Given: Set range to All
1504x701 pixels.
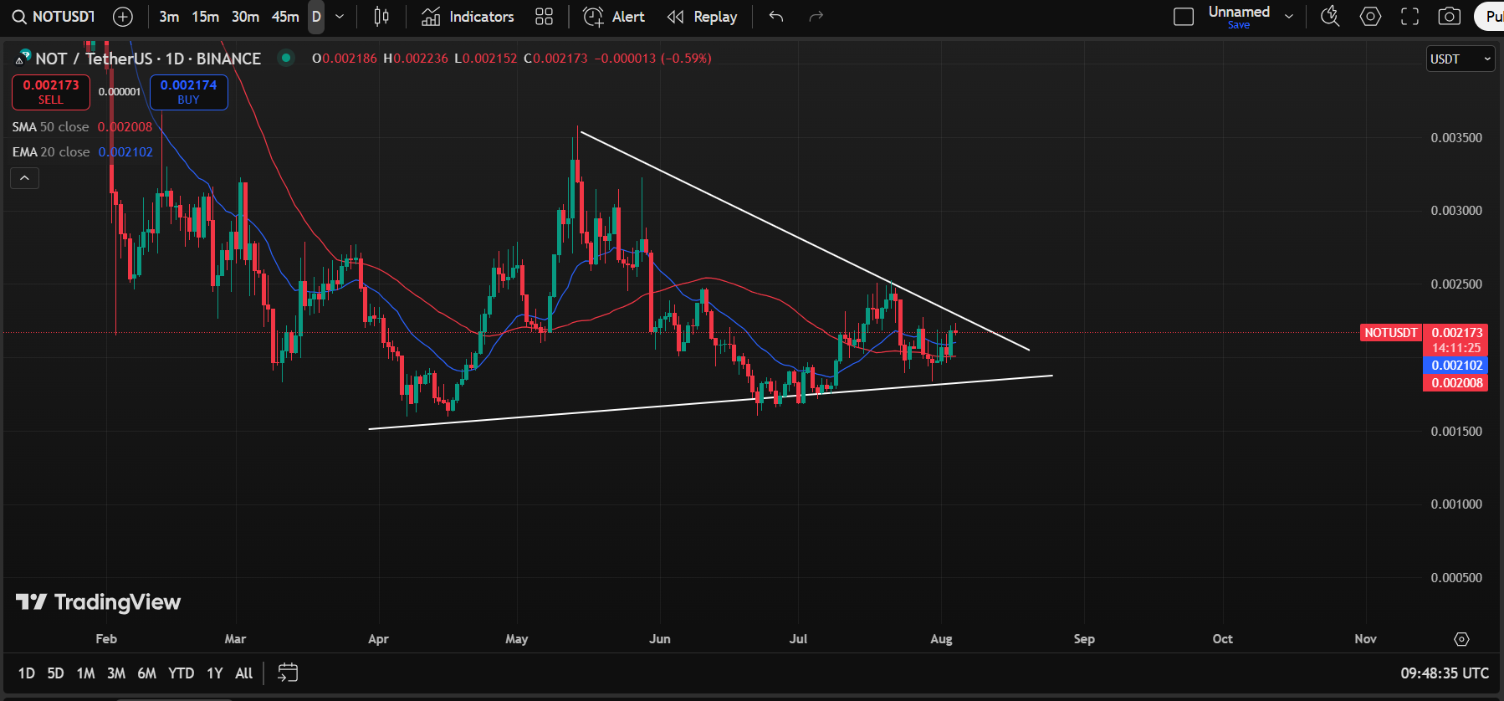Looking at the screenshot, I should click(x=243, y=673).
